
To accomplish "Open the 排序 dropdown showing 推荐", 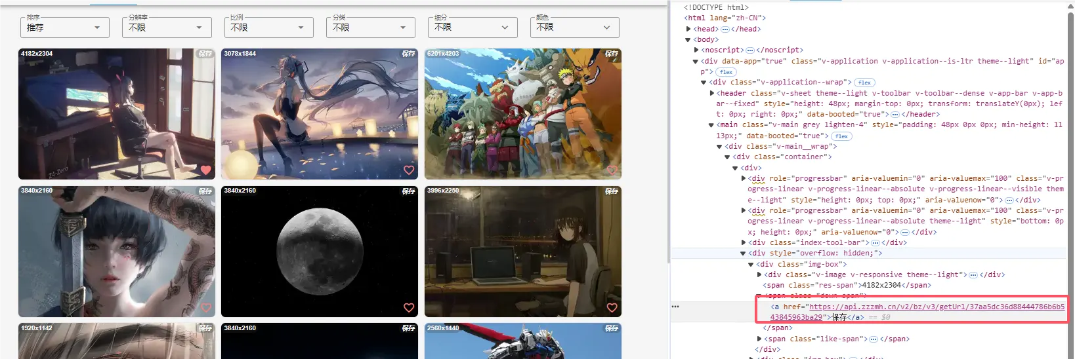I will click(x=64, y=28).
